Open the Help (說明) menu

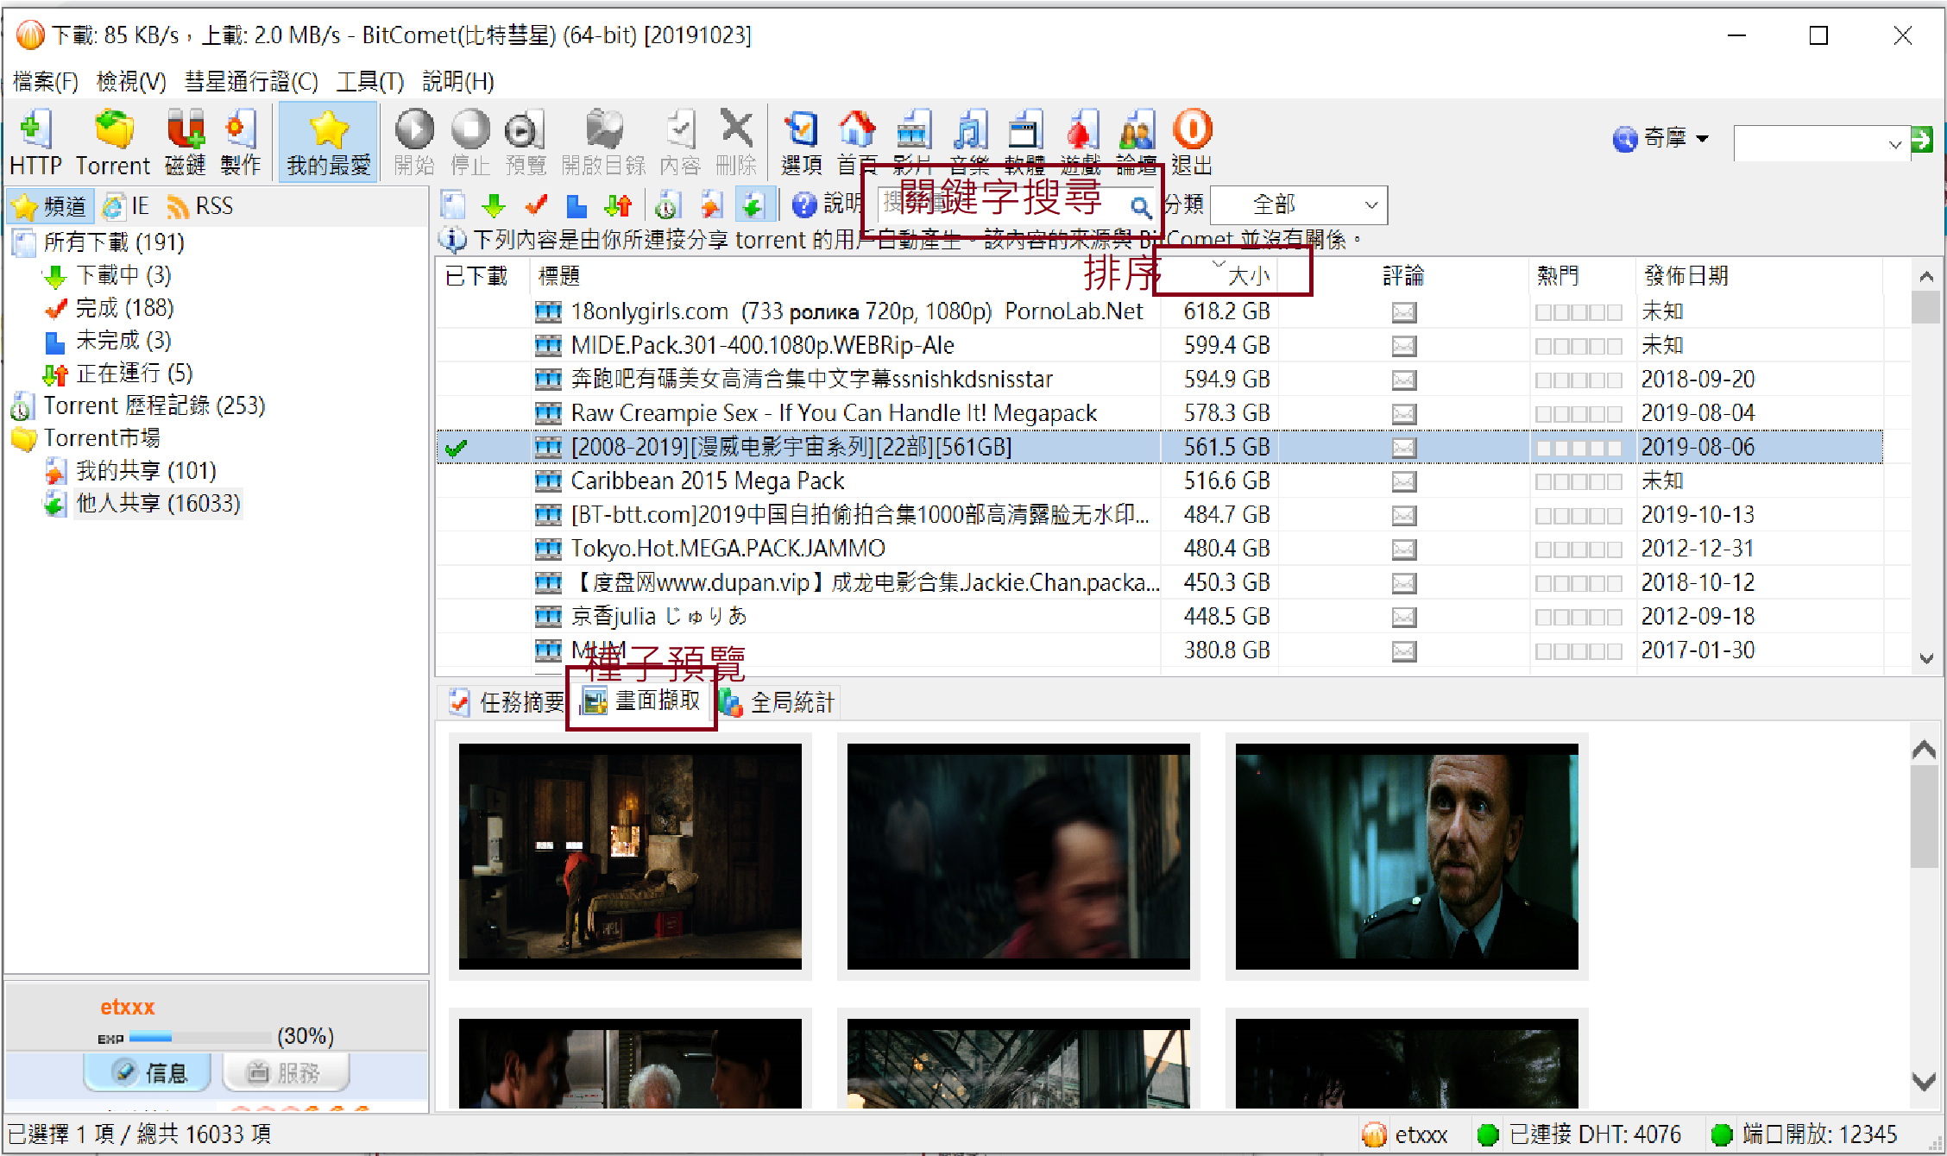point(458,82)
